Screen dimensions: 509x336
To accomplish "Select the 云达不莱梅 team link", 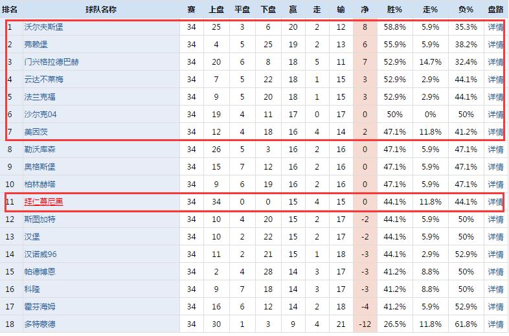I will click(x=43, y=80).
